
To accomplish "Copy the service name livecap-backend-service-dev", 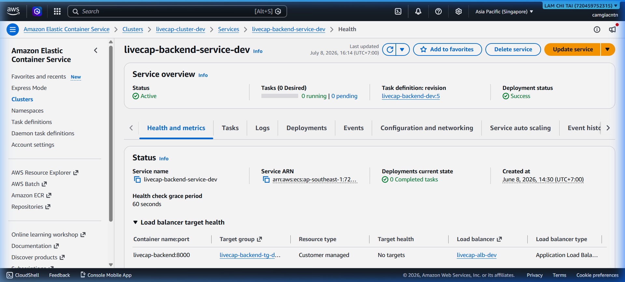I will tap(137, 179).
